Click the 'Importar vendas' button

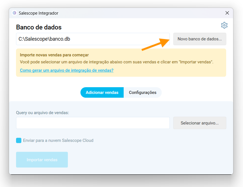(42, 160)
